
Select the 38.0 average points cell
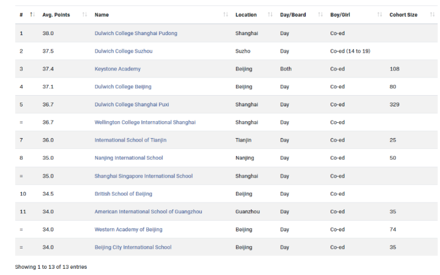[48, 33]
